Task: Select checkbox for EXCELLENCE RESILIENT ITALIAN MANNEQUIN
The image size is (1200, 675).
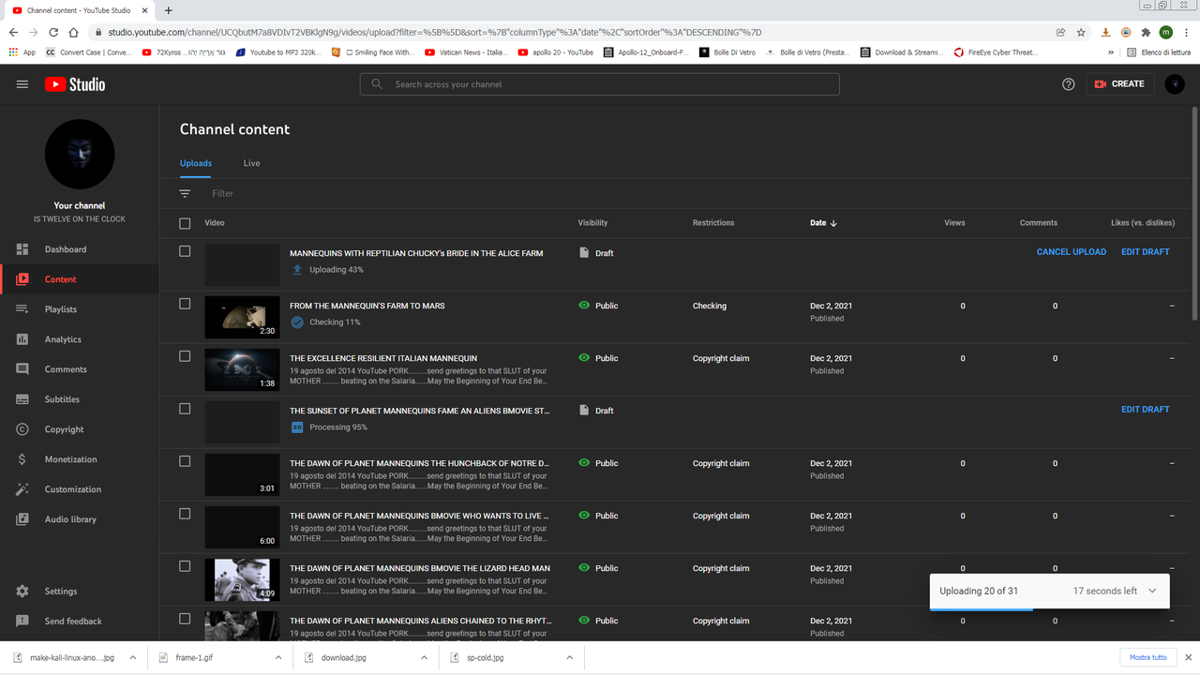Action: 185,356
